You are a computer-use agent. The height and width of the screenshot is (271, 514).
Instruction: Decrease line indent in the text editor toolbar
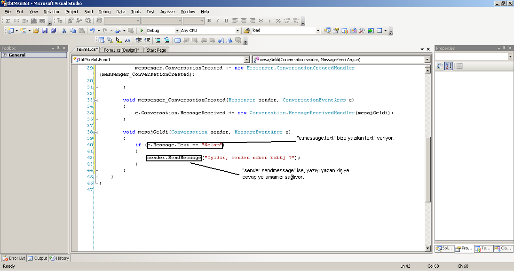tap(139, 40)
